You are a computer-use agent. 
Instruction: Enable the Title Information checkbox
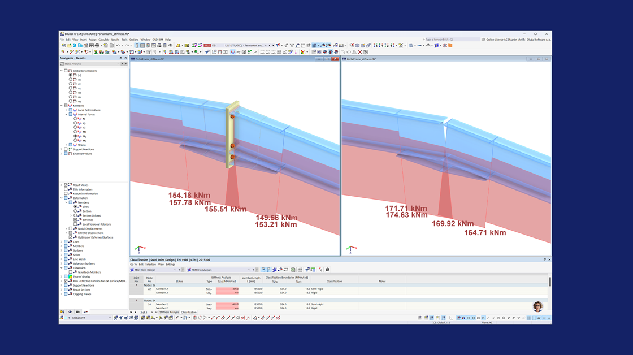pyautogui.click(x=66, y=189)
